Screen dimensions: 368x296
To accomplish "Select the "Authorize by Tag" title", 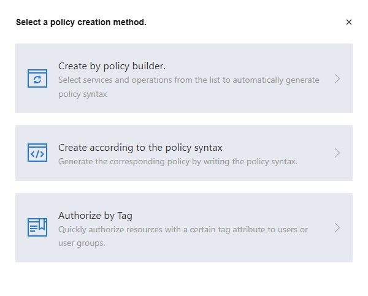I will [95, 215].
